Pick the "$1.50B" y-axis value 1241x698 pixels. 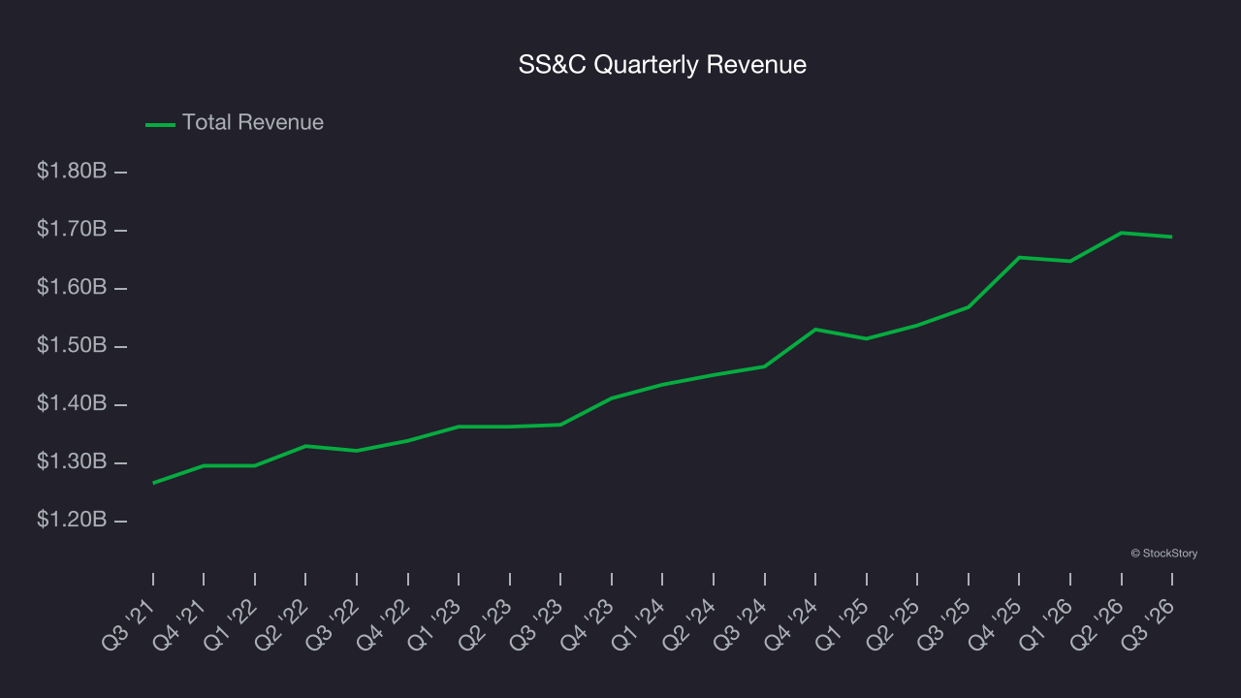click(72, 346)
